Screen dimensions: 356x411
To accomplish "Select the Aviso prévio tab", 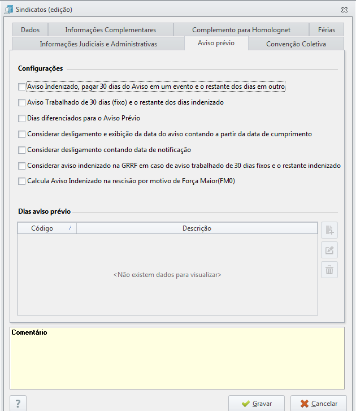I will click(216, 43).
